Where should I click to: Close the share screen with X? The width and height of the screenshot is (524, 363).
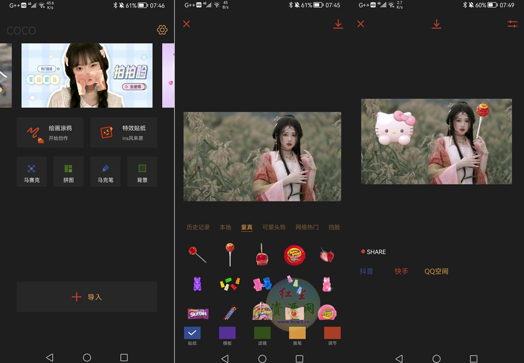coord(361,24)
